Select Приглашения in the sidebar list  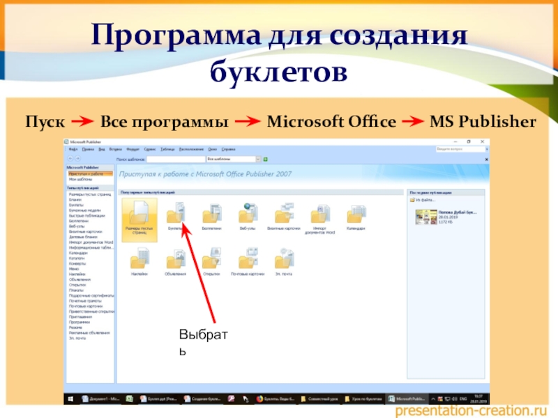pos(80,317)
